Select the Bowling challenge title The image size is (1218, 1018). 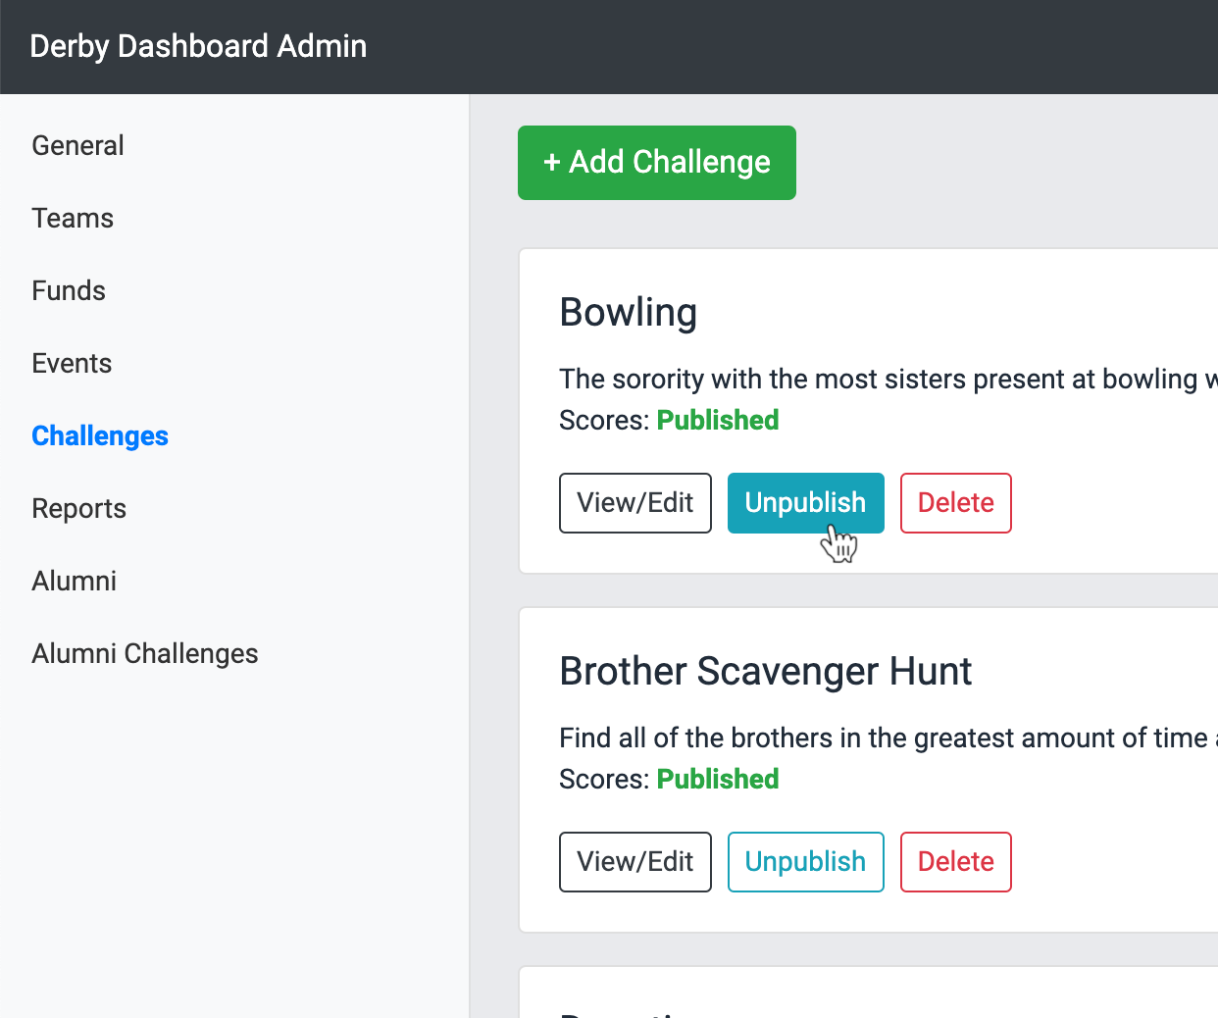(628, 312)
